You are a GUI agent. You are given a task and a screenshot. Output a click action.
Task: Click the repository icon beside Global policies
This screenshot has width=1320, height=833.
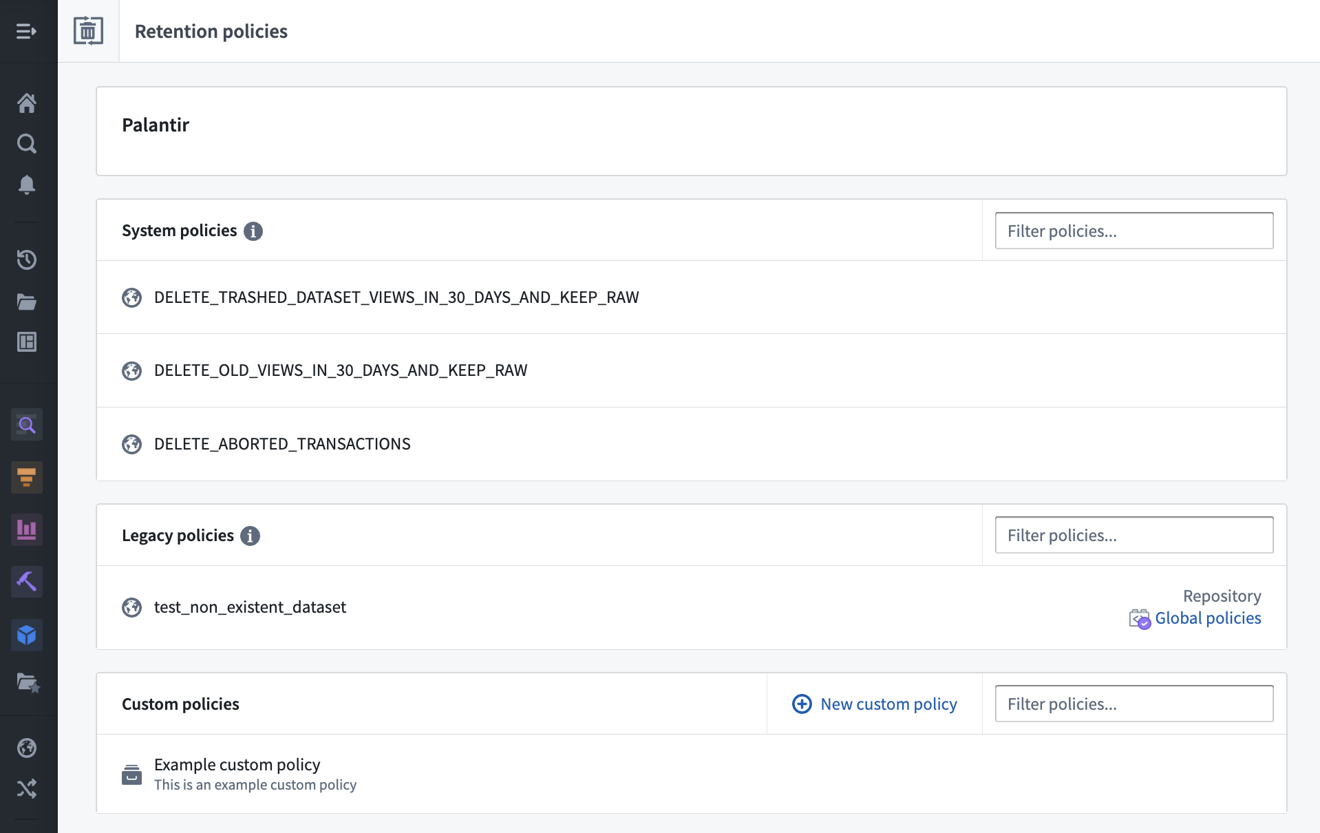[x=1140, y=619]
